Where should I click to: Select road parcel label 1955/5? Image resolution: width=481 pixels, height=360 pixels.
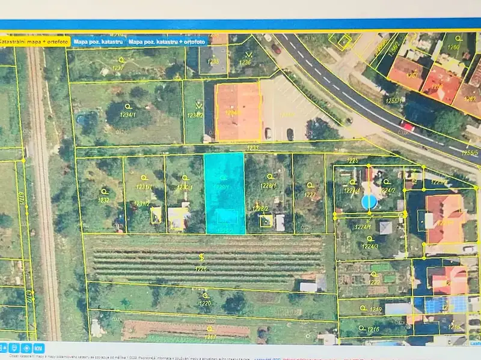coord(469,152)
